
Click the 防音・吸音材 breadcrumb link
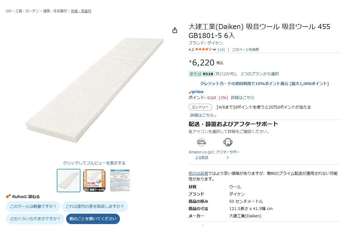point(81,11)
